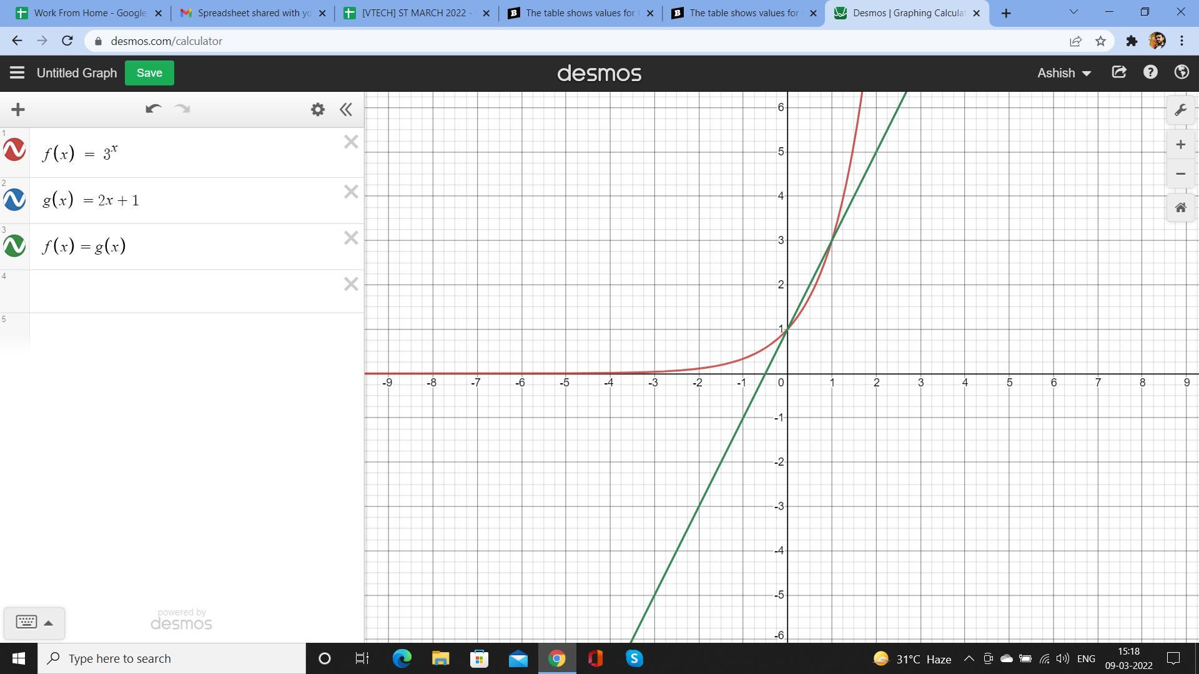This screenshot has height=674, width=1199.
Task: Reset graph to default viewport (home)
Action: click(x=1180, y=208)
